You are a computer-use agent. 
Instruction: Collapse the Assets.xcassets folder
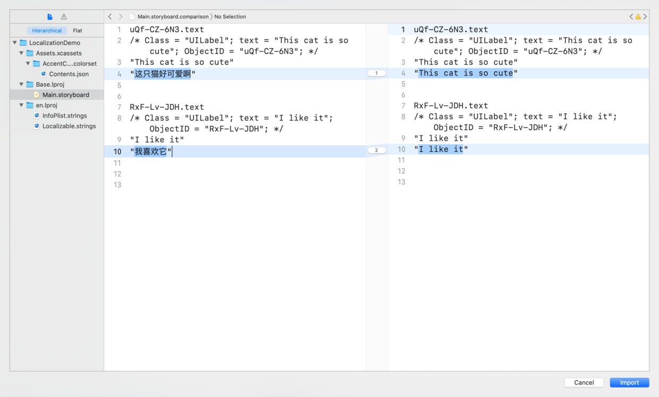[x=22, y=53]
